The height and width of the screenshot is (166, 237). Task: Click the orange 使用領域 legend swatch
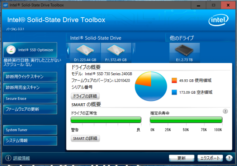tap(174, 80)
